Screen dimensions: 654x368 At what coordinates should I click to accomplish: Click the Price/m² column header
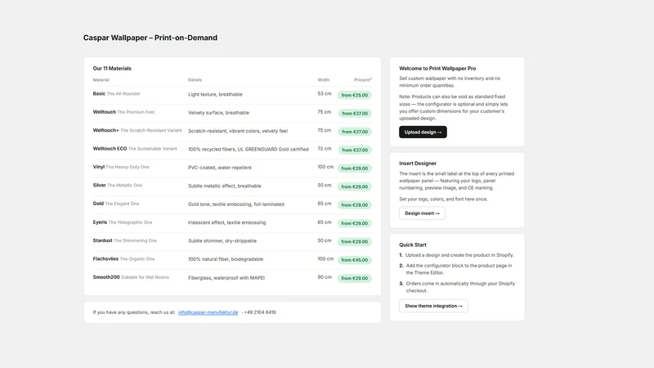point(363,79)
